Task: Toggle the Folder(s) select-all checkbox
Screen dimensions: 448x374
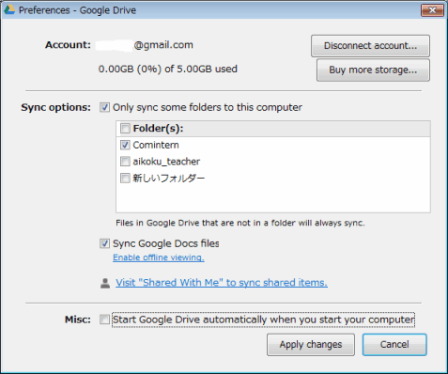Action: coord(125,128)
